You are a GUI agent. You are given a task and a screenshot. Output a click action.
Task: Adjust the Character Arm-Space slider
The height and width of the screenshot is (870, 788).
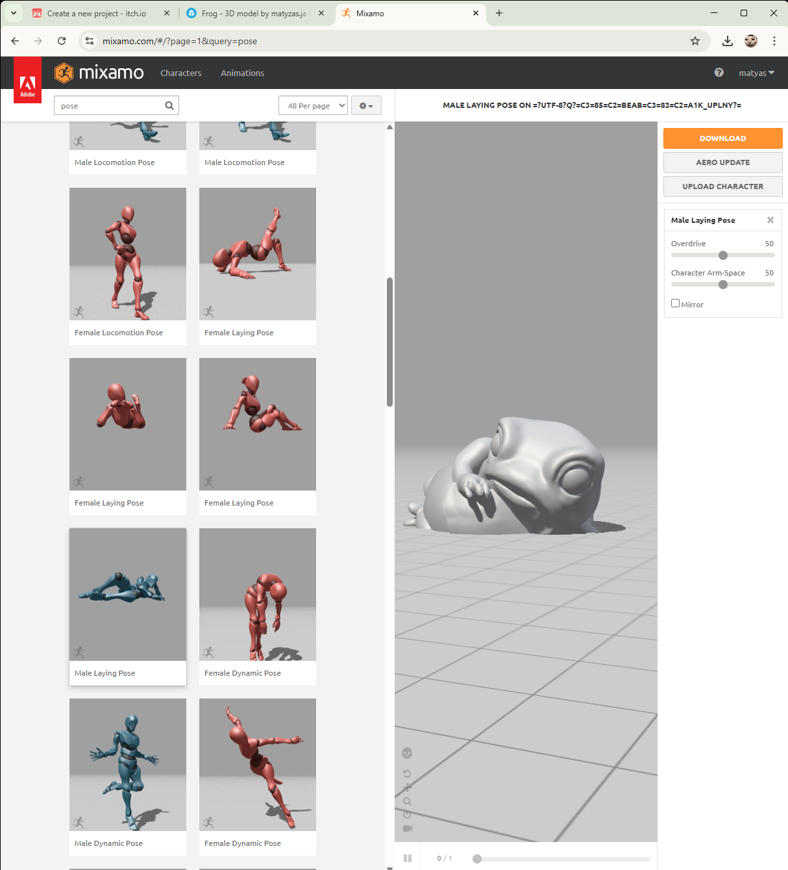pyautogui.click(x=723, y=285)
